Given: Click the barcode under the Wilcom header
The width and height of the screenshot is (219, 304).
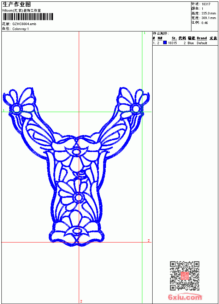Looking at the screenshot, I should tap(28, 17).
